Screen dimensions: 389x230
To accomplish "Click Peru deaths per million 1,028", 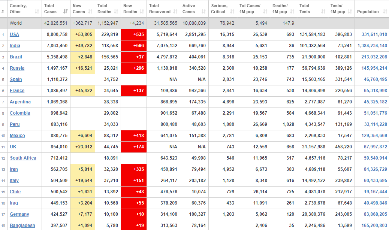I will click(288, 124).
